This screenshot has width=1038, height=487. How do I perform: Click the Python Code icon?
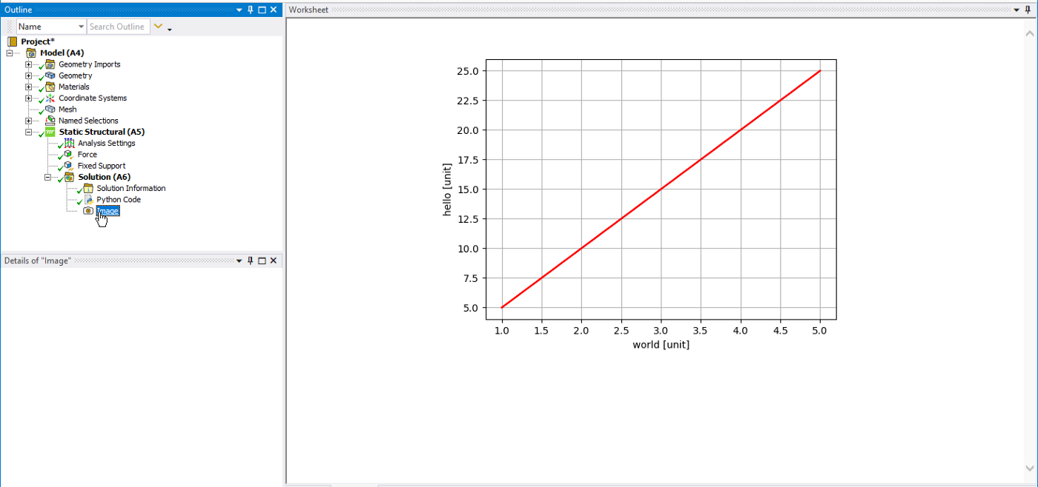point(88,200)
